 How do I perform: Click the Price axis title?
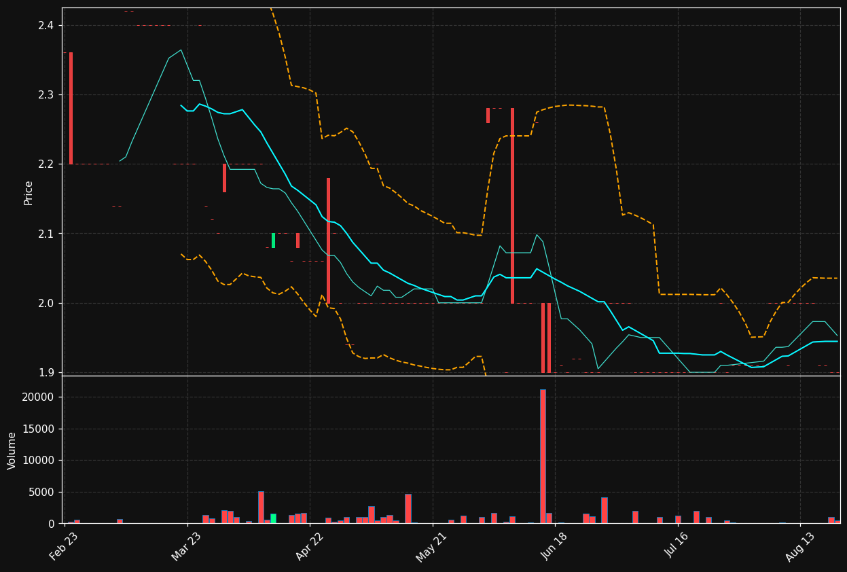tap(29, 192)
